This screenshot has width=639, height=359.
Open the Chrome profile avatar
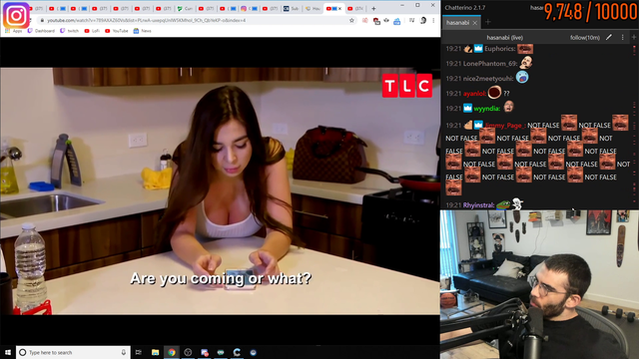point(423,20)
